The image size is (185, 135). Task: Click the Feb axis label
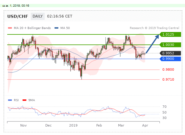pos(99,125)
